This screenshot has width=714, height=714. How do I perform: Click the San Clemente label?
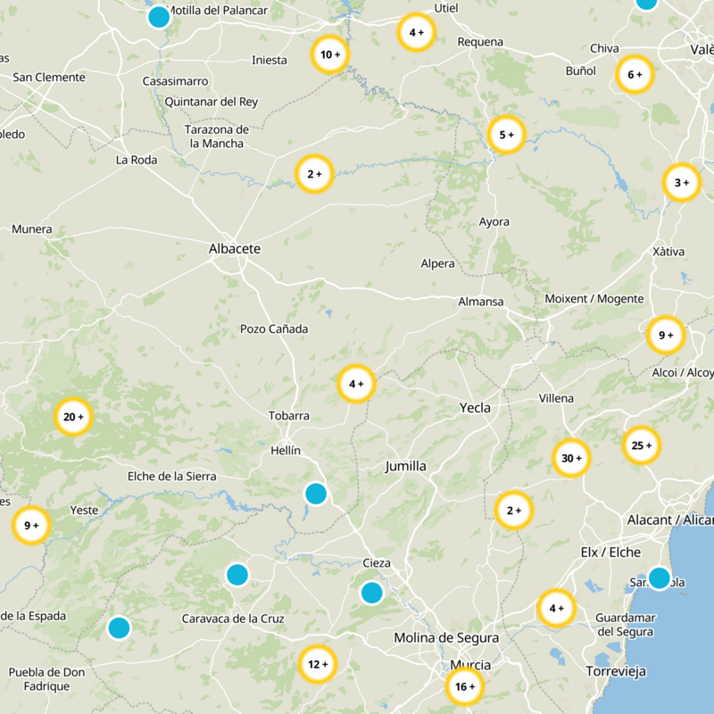click(x=49, y=78)
